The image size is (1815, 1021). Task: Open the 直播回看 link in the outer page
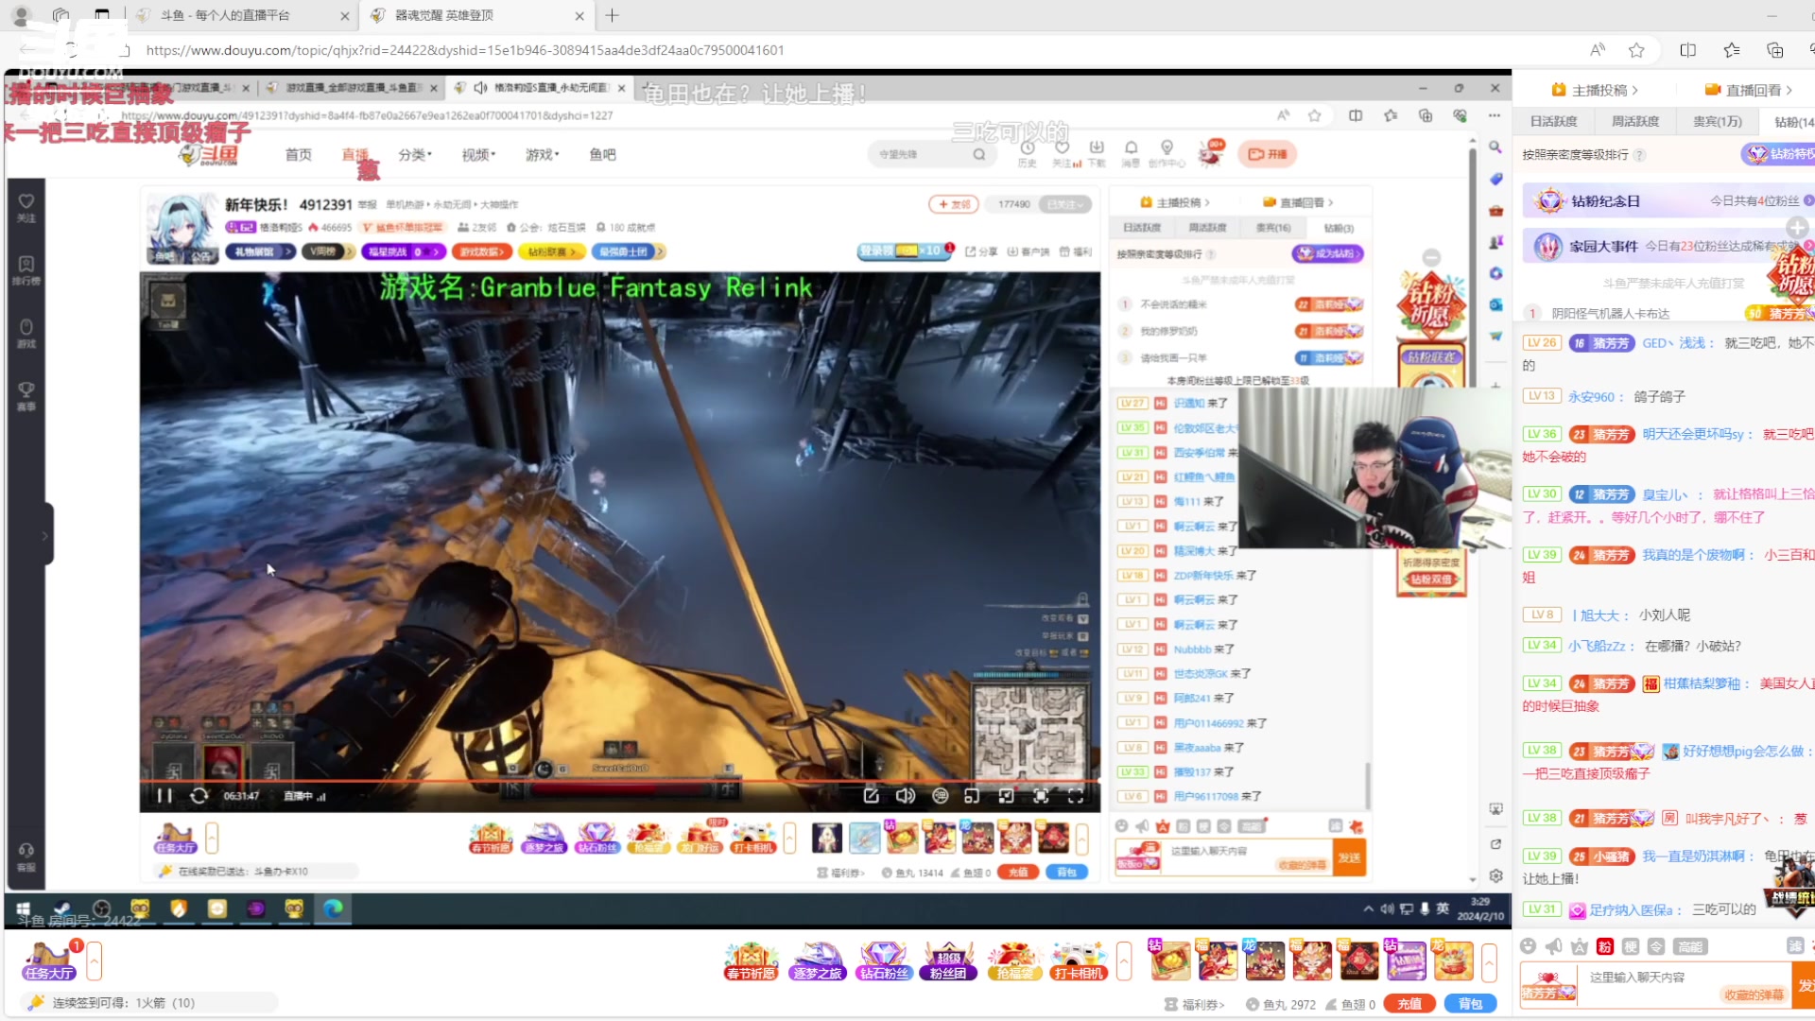[1749, 90]
